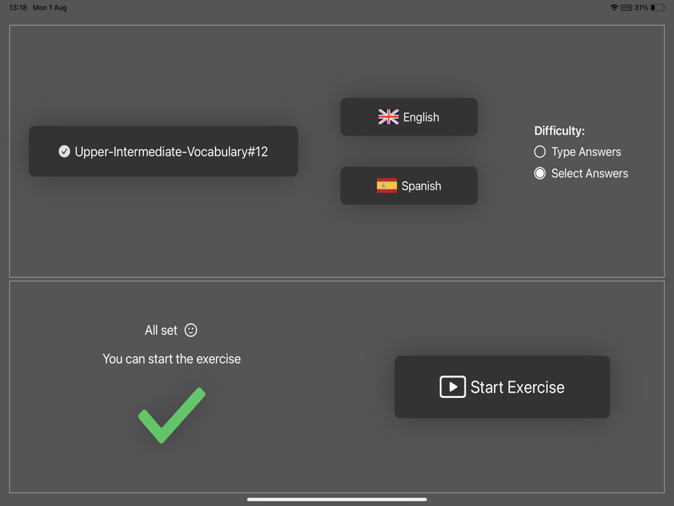This screenshot has height=506, width=674.
Task: Tap the home indicator bar at the bottom
Action: tap(337, 499)
